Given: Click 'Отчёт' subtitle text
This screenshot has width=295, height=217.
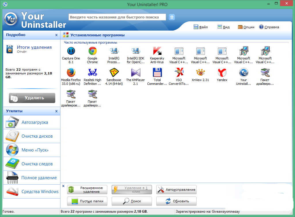Looking at the screenshot, I should 22,52.
